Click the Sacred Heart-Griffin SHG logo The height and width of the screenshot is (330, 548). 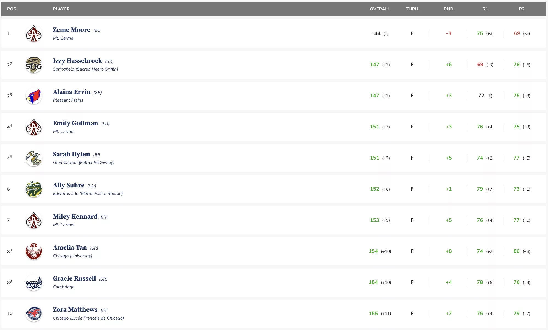[x=33, y=65]
